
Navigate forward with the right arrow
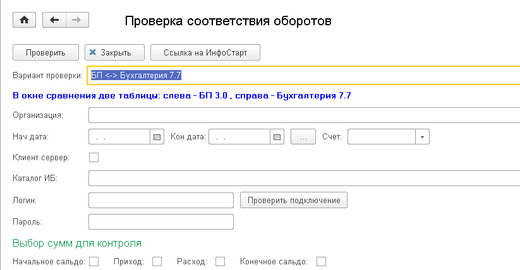point(76,20)
